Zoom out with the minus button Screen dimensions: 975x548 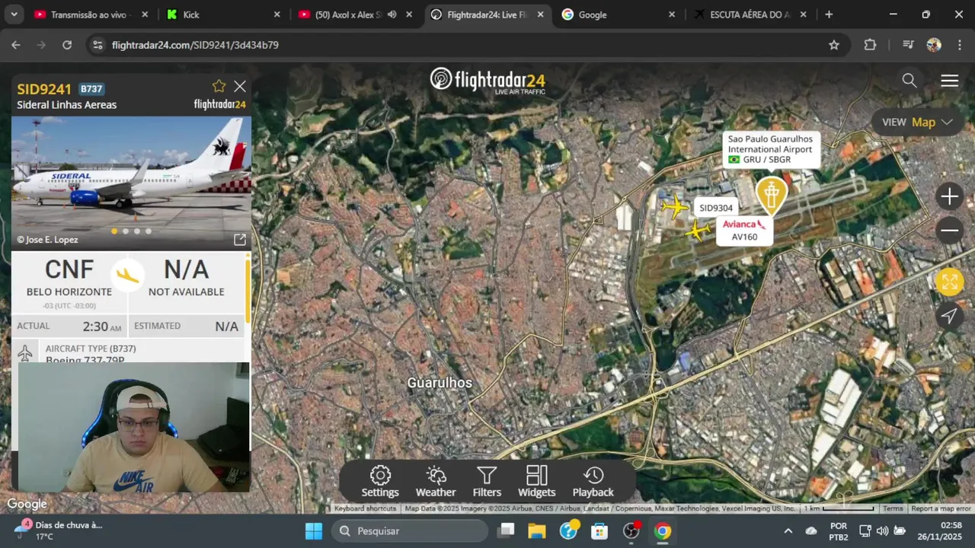point(949,230)
